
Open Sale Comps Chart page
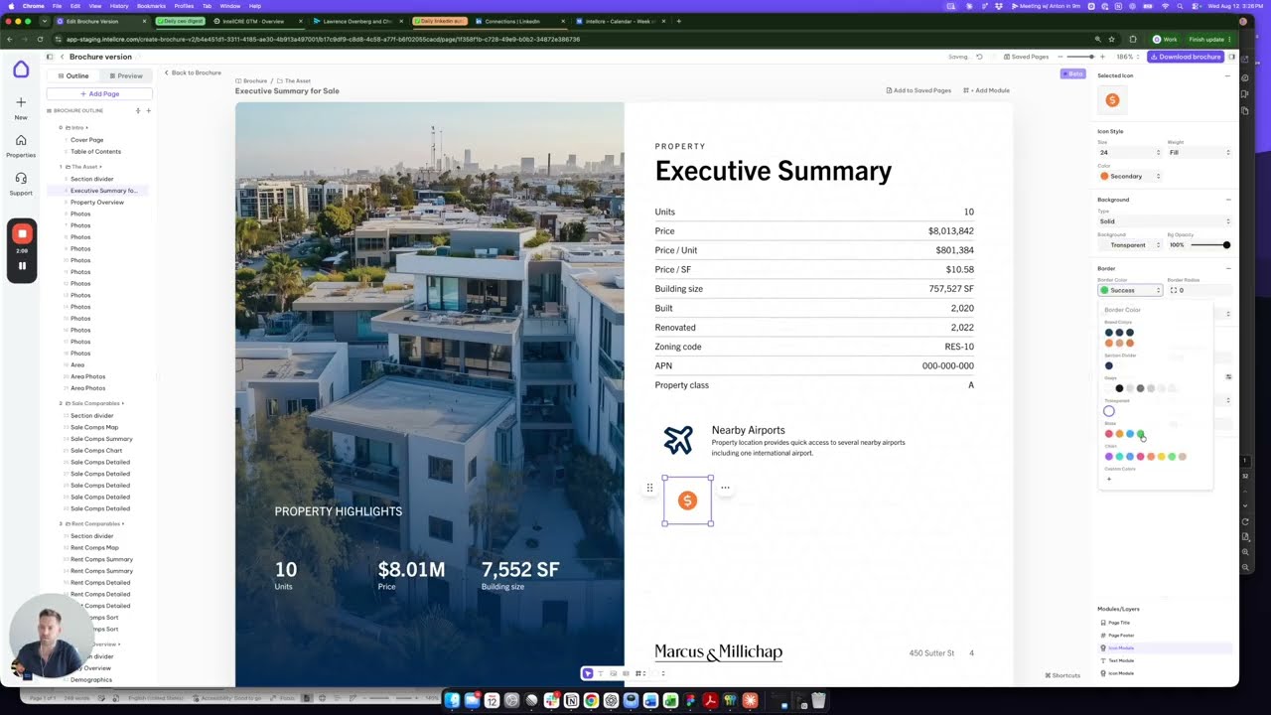[96, 450]
